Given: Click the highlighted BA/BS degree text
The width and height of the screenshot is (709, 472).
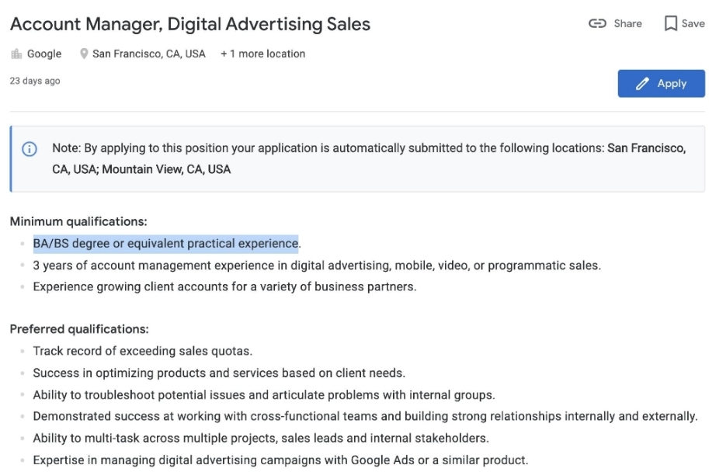Looking at the screenshot, I should (x=165, y=243).
